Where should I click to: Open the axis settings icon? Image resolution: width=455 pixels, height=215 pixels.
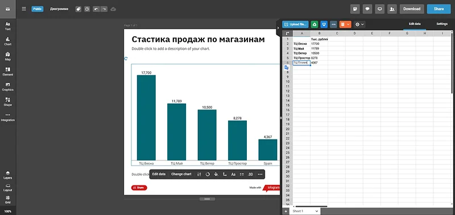click(225, 174)
